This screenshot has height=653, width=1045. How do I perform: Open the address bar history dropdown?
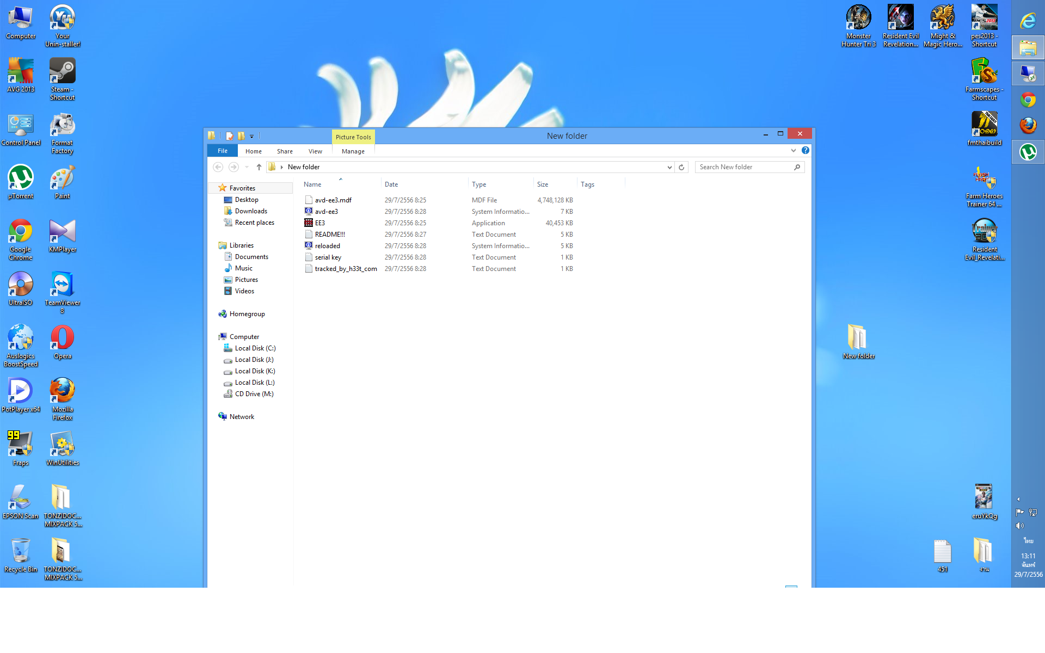(x=669, y=167)
